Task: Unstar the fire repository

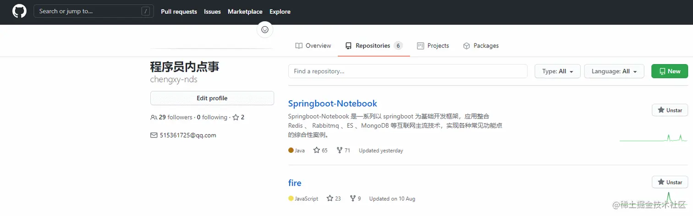Action: pos(670,182)
